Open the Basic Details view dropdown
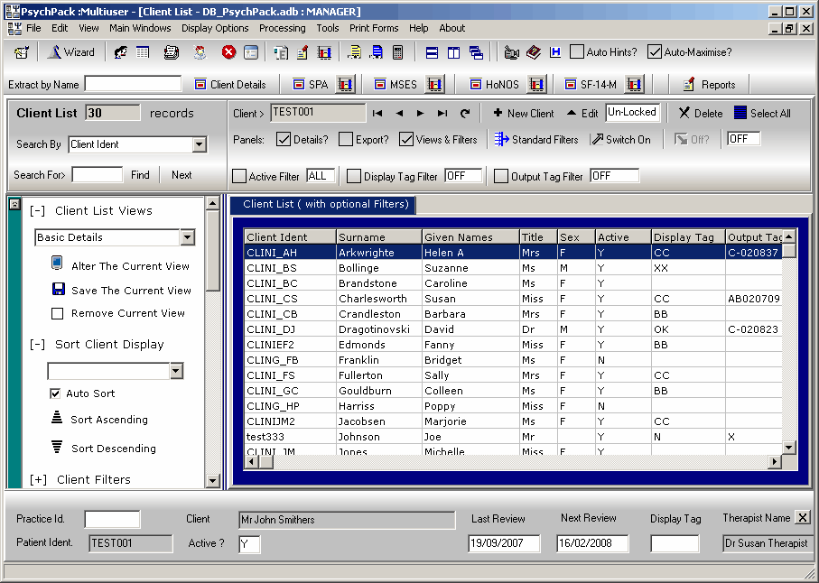The width and height of the screenshot is (819, 583). click(x=187, y=237)
